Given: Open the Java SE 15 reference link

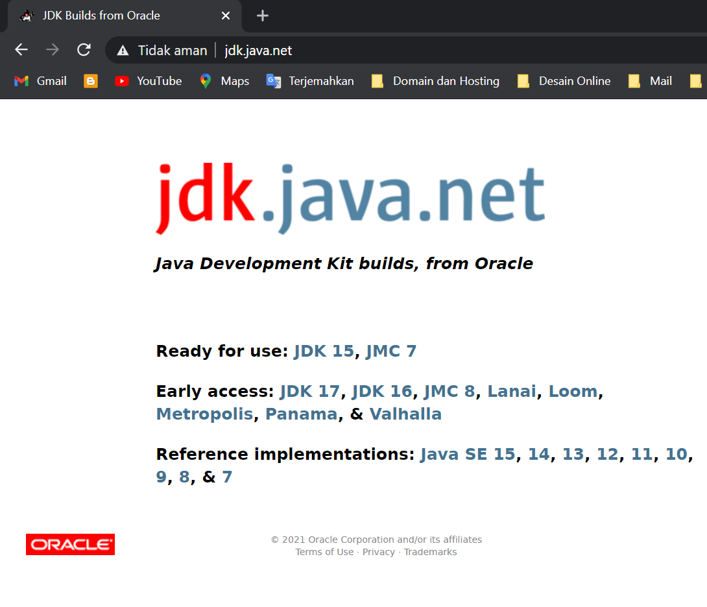Looking at the screenshot, I should 468,454.
